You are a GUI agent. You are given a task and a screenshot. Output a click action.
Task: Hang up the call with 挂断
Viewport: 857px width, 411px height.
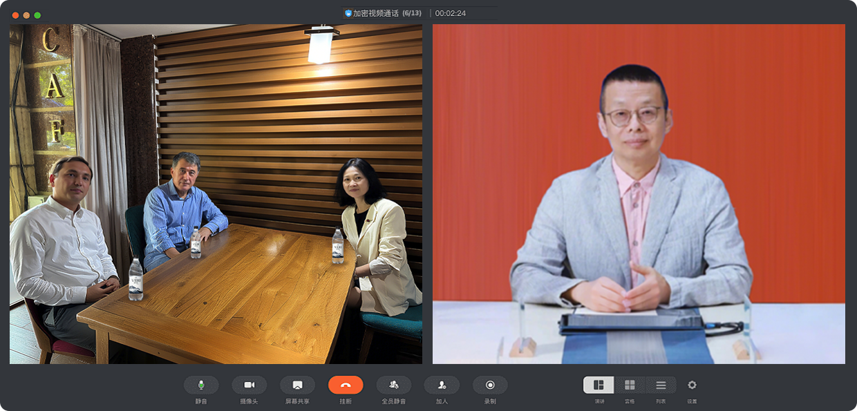[x=346, y=385]
